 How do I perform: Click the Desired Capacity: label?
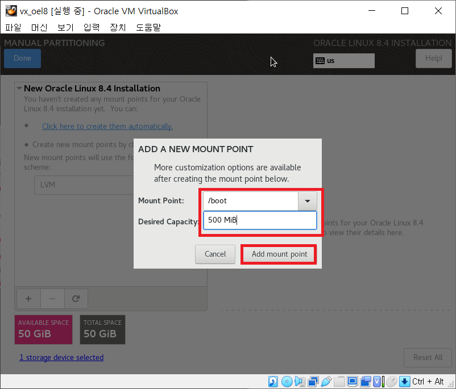168,221
